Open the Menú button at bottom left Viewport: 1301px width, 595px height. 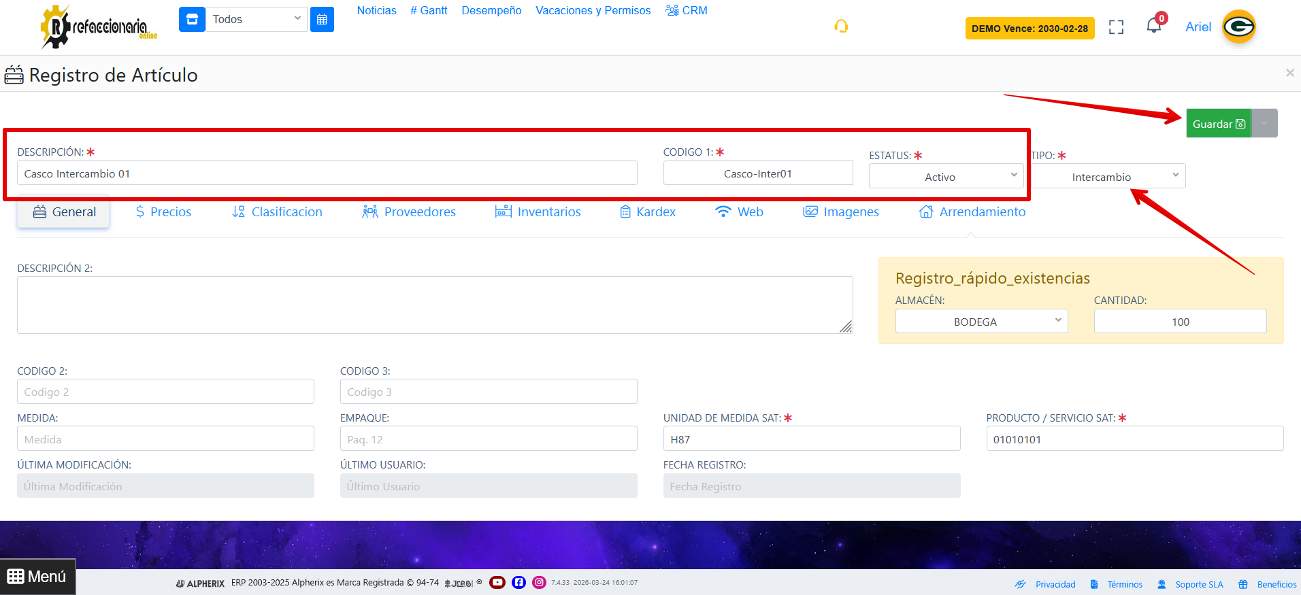pyautogui.click(x=37, y=577)
